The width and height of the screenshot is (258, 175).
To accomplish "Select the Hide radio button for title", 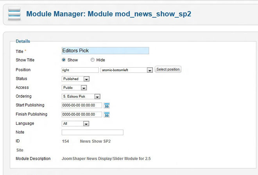I will 93,60.
